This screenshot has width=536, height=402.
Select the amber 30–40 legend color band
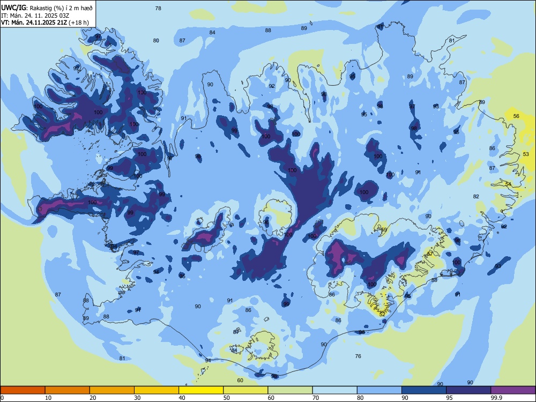(x=157, y=390)
